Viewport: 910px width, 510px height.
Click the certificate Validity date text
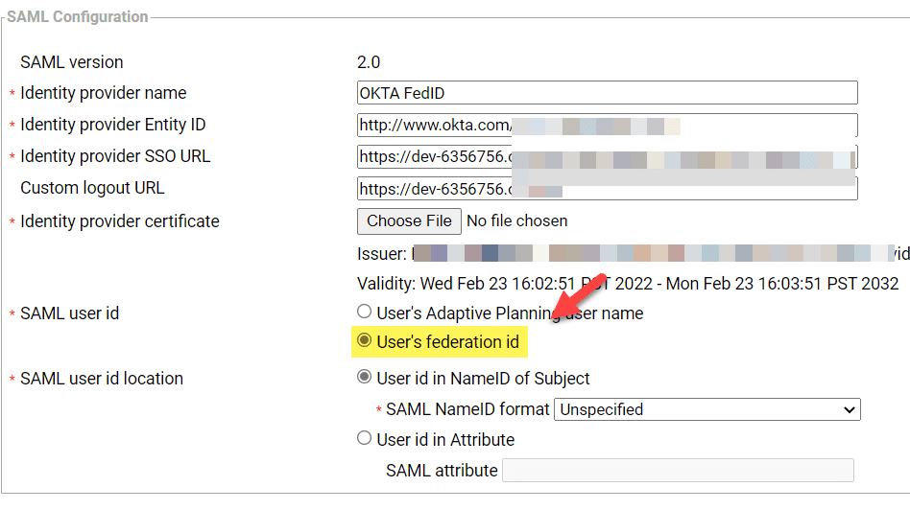[x=628, y=283]
